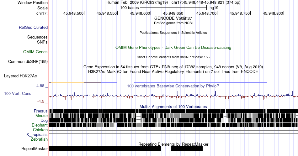This screenshot has width=298, height=156.
Task: Click the OMIM Gene Phenotypes track title
Action: pyautogui.click(x=173, y=47)
